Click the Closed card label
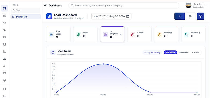210x98 pixels. click(140, 32)
